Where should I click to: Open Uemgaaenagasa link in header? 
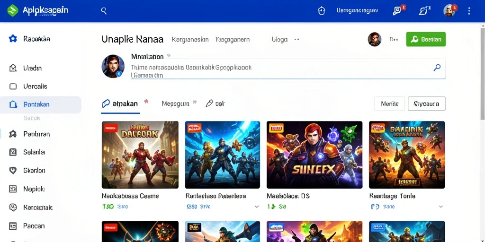[x=357, y=10]
